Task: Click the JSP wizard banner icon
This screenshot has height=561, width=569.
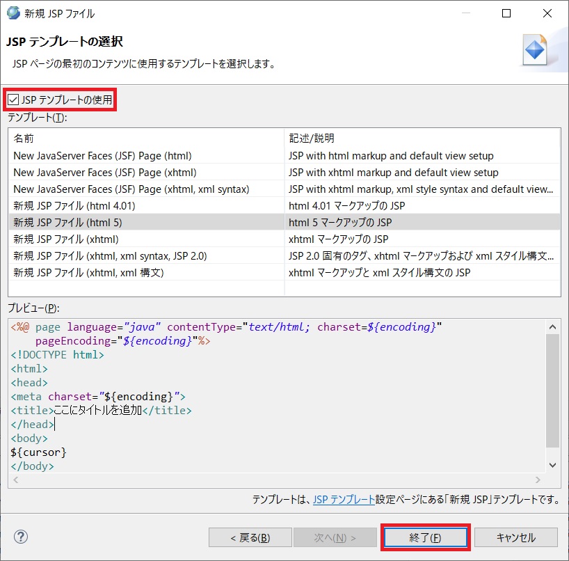Action: pos(535,51)
